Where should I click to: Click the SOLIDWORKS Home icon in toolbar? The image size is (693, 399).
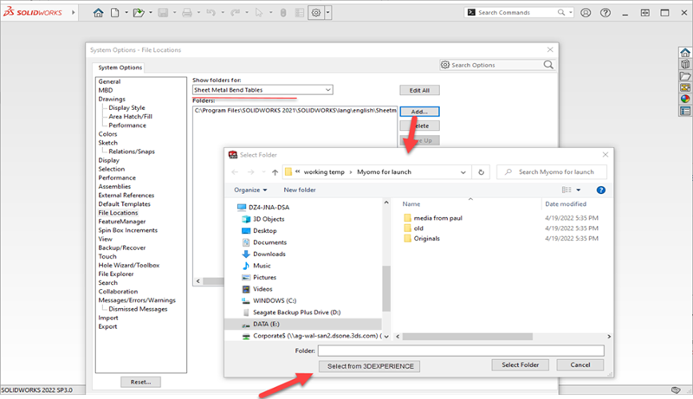tap(98, 13)
